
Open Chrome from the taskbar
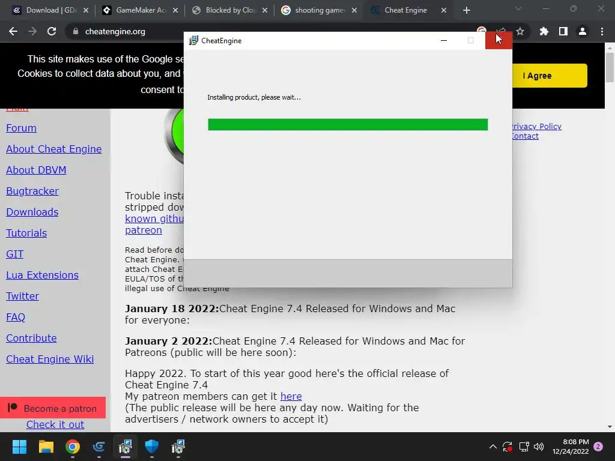pyautogui.click(x=73, y=447)
